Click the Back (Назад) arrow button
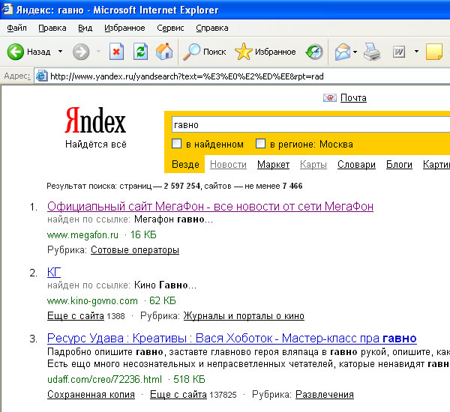 pyautogui.click(x=16, y=52)
